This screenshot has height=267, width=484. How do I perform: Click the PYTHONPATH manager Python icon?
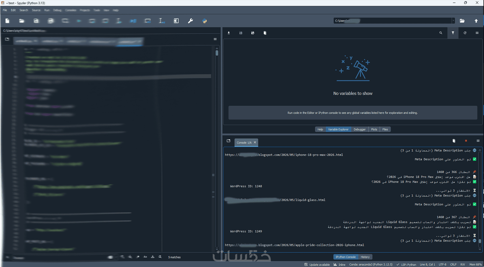tap(205, 21)
